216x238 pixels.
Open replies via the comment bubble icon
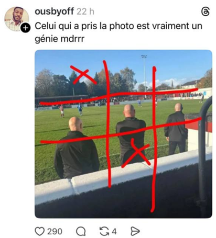(81, 231)
